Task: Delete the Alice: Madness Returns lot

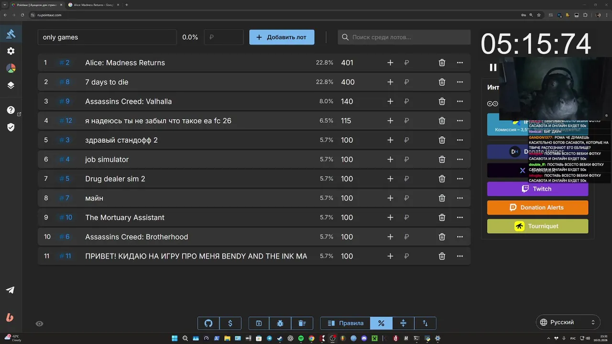Action: coord(442,63)
